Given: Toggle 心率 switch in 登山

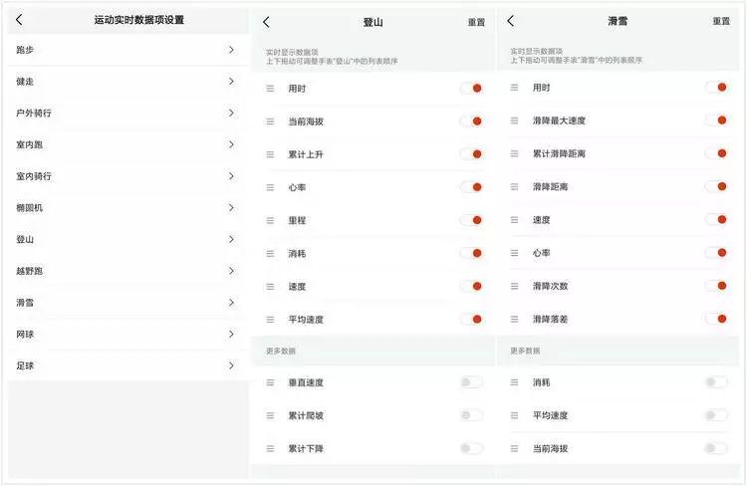Looking at the screenshot, I should pos(472,187).
